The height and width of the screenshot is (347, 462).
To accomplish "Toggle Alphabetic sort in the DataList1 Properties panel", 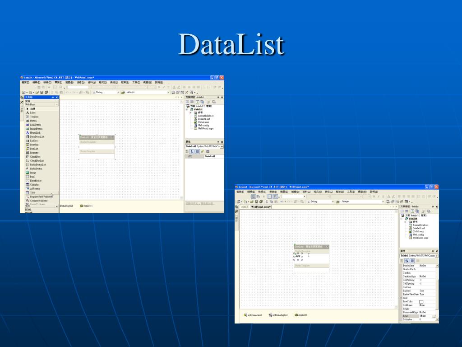I will tap(192, 151).
